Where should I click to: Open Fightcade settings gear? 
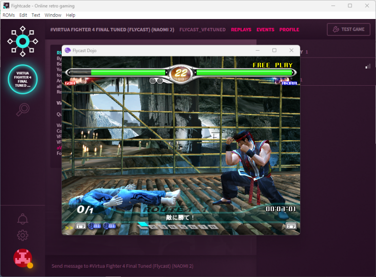click(x=22, y=236)
